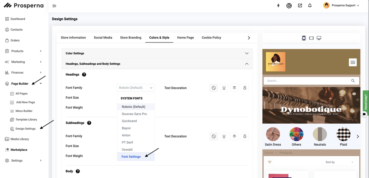Switch preview to mobile device view
This screenshot has height=178, width=369.
coord(304,38)
